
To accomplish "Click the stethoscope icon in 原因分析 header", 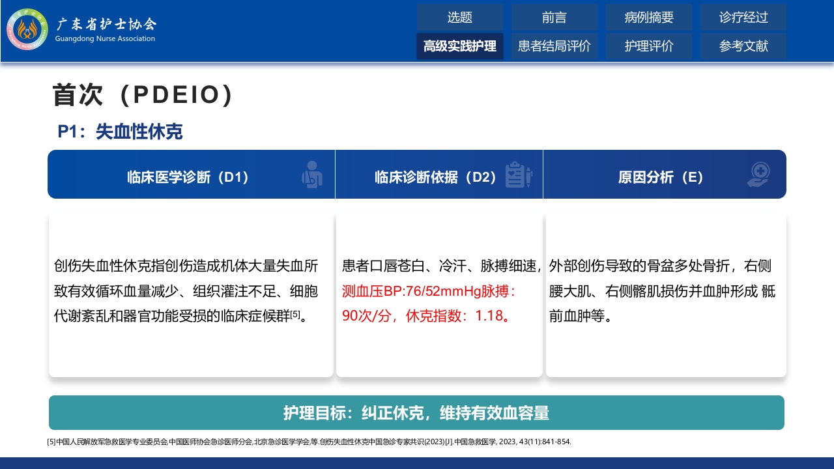I will 758,175.
